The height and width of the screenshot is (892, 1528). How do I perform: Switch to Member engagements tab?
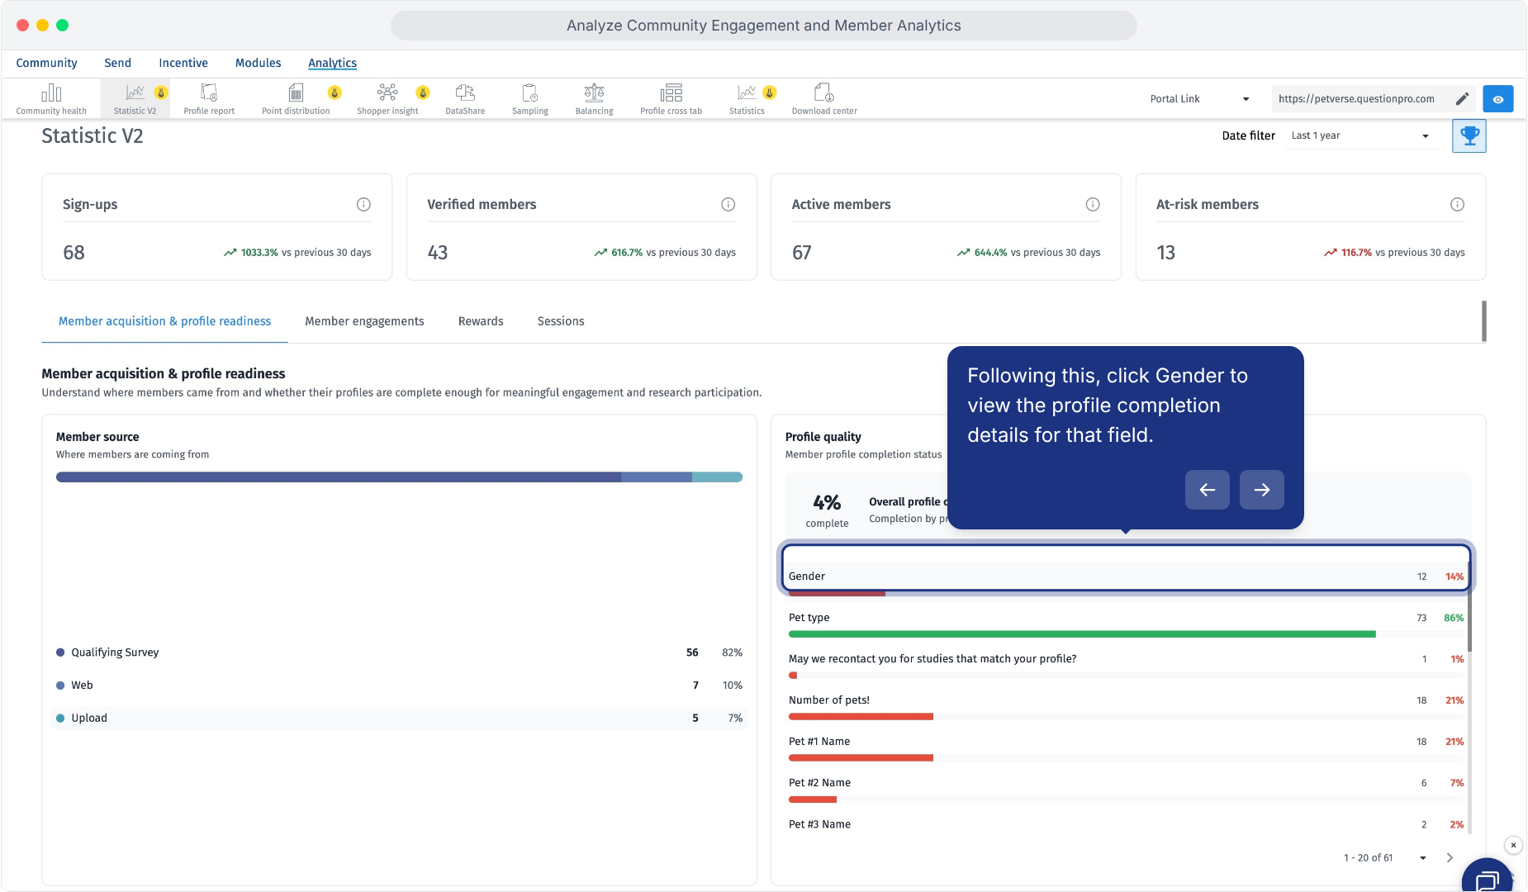click(x=364, y=321)
